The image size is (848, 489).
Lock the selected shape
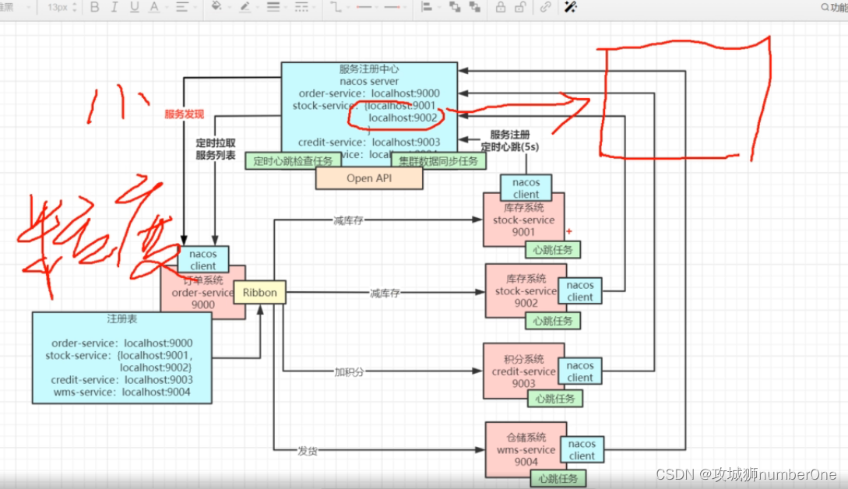[501, 7]
